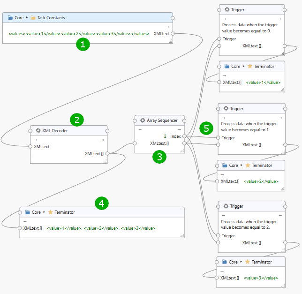This screenshot has width=302, height=294.
Task: Click the green marker numbered 3
Action: 159,157
